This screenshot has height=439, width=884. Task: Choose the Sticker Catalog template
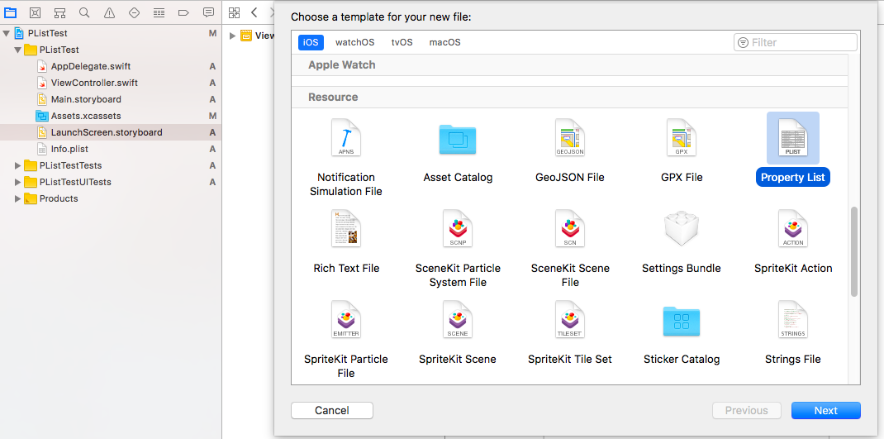pos(681,322)
